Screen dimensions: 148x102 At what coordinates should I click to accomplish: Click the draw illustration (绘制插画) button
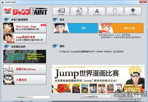79,11
